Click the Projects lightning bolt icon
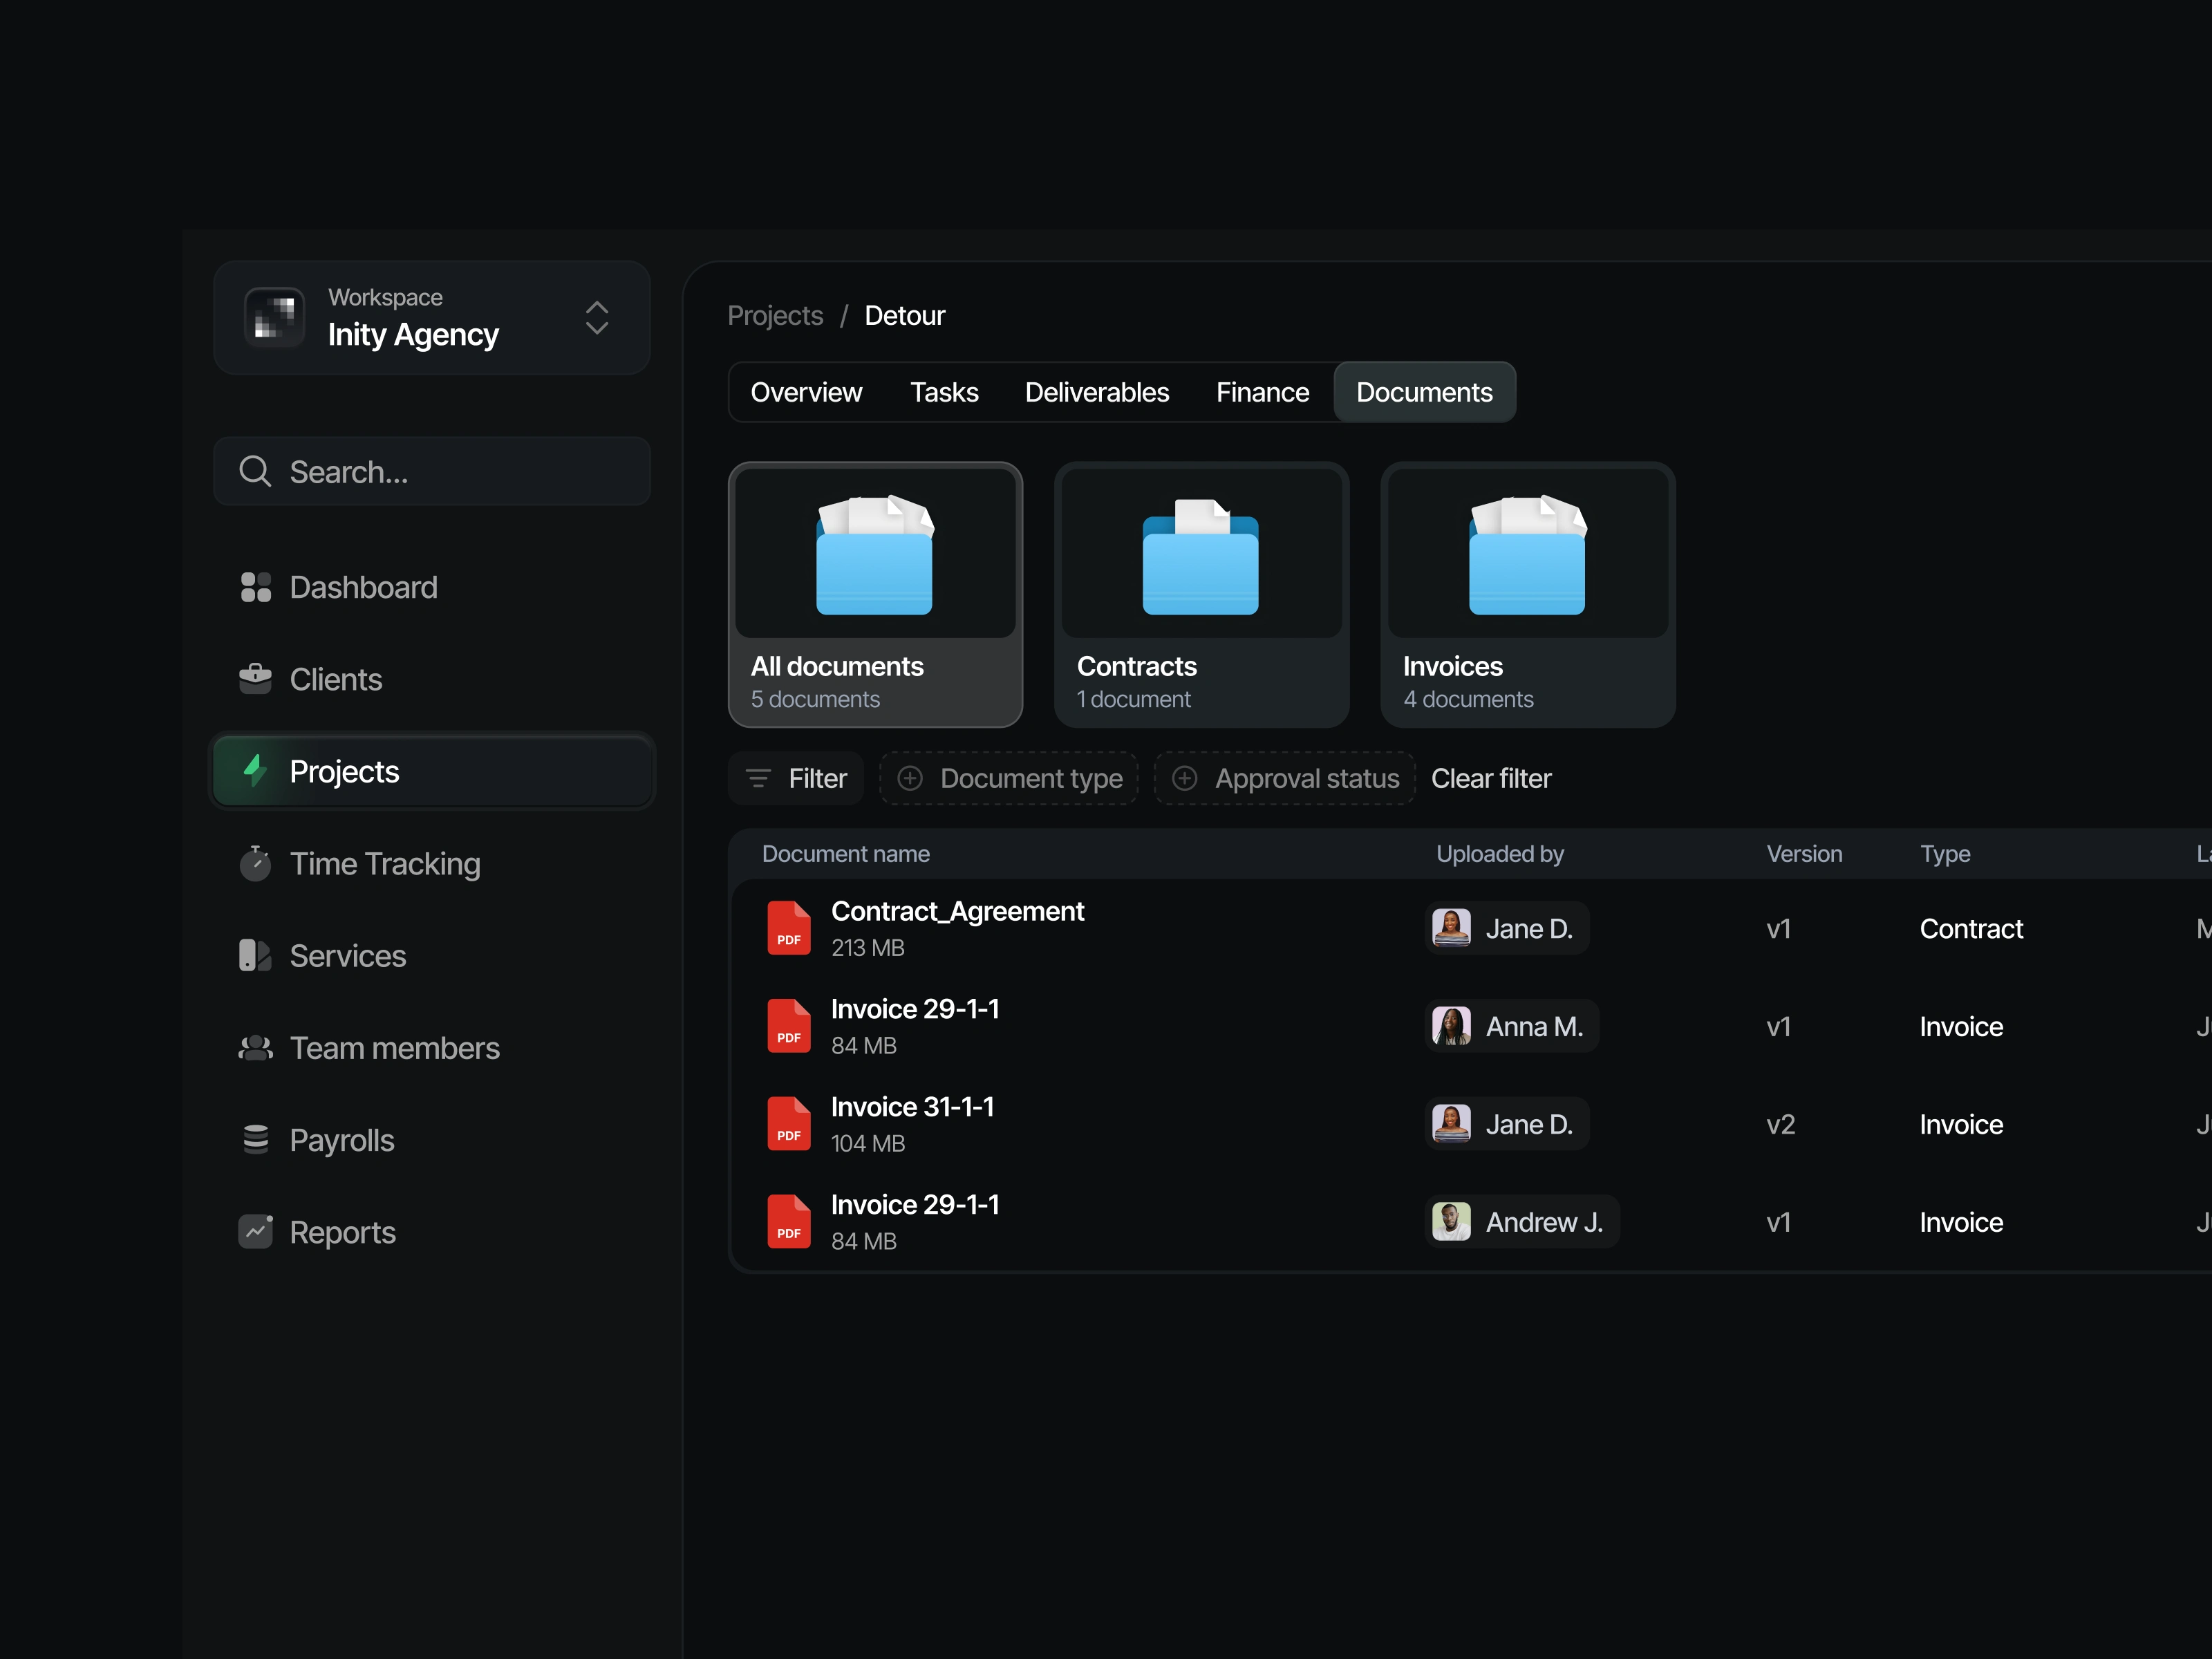The height and width of the screenshot is (1659, 2212). (x=255, y=771)
